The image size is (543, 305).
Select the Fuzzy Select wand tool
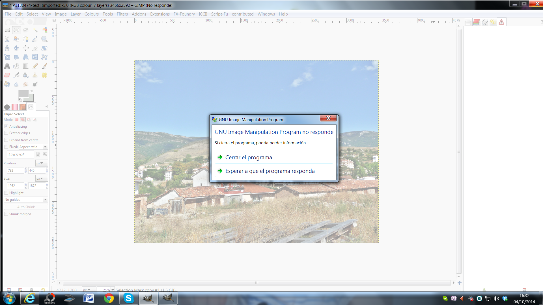pyautogui.click(x=35, y=30)
